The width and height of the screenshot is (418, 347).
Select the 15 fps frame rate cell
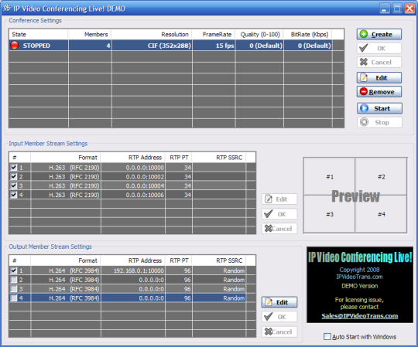coord(214,46)
